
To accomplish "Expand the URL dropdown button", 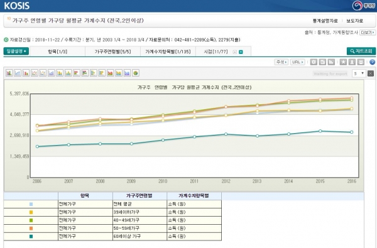I will pyautogui.click(x=298, y=62).
